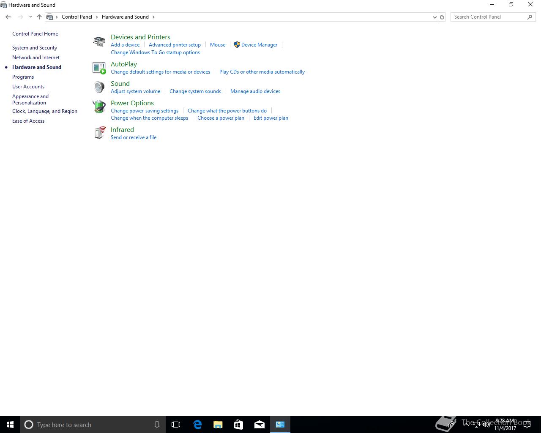Click Add a device
This screenshot has width=541, height=433.
point(125,45)
